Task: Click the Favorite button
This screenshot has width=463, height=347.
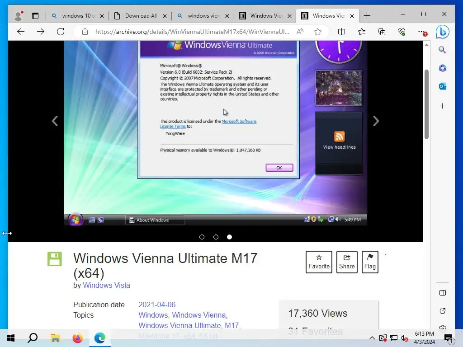Action: click(x=319, y=262)
